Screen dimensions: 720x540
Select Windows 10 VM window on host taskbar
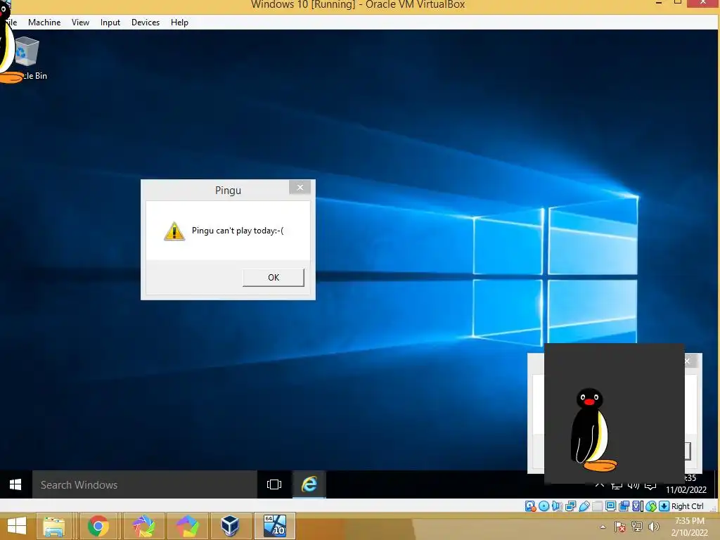tap(275, 526)
